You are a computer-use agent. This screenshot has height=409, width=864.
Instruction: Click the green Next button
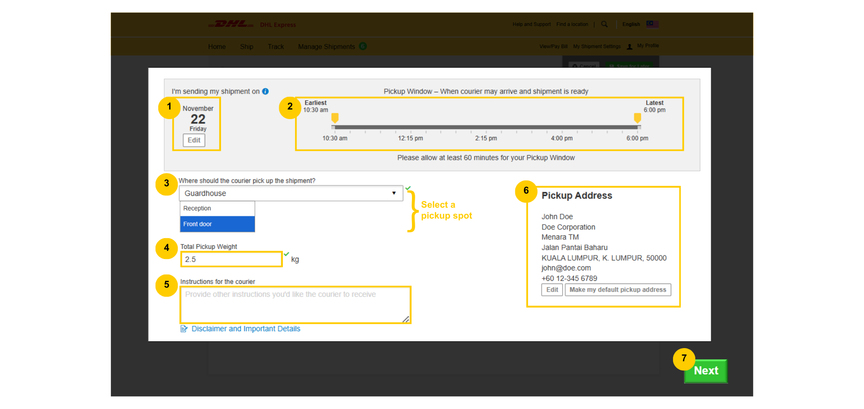click(706, 371)
